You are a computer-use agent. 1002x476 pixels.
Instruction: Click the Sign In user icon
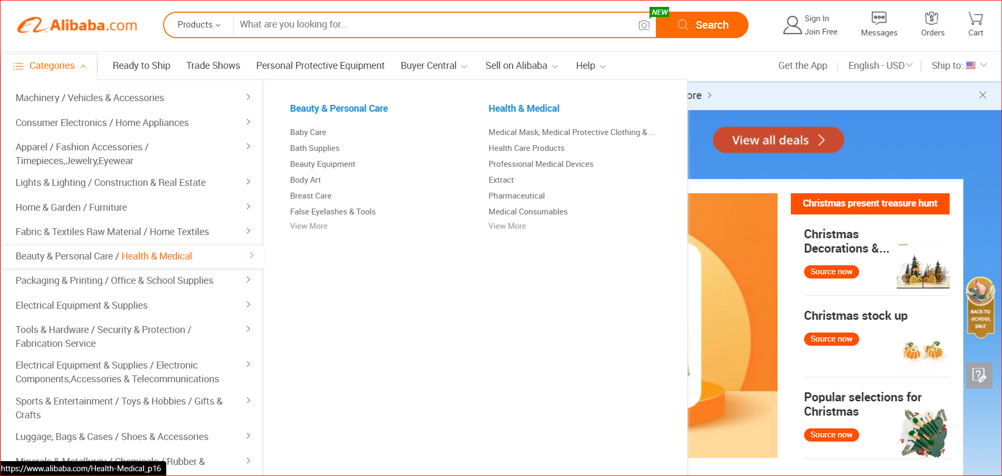pos(792,25)
